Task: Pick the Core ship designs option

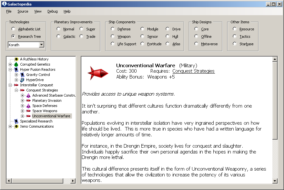Action: tap(196, 29)
